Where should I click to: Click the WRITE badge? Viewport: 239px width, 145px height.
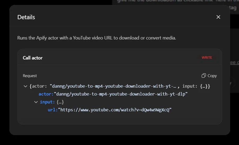point(207,58)
